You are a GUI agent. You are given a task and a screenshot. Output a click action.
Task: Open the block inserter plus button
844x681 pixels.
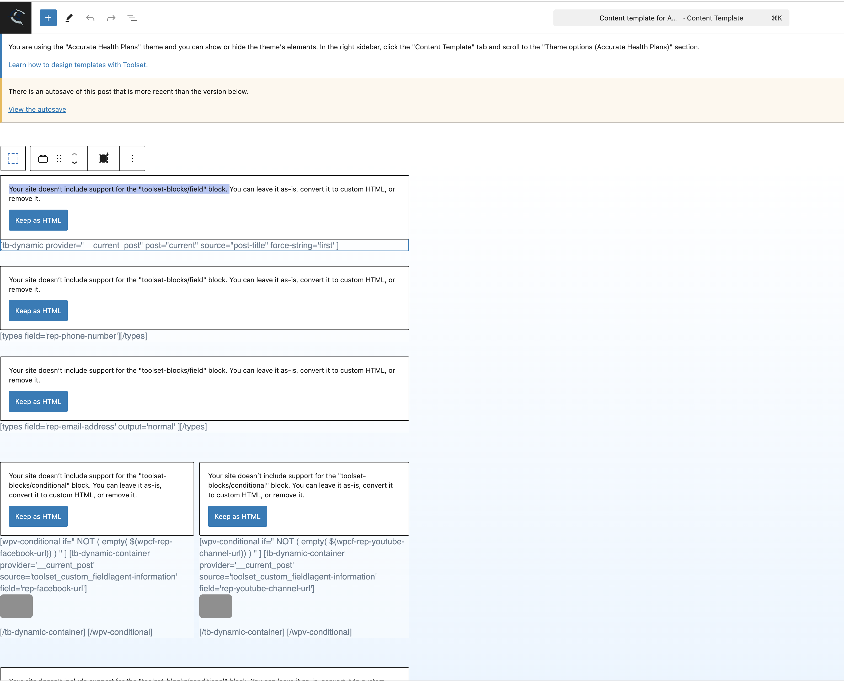pos(48,18)
